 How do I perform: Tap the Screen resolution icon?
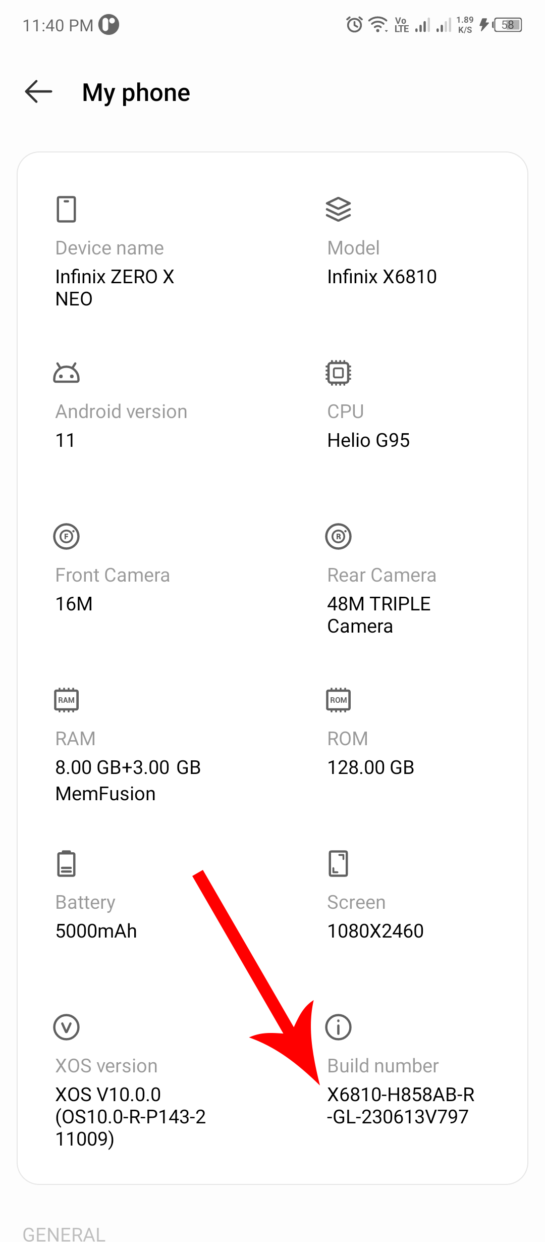(338, 863)
